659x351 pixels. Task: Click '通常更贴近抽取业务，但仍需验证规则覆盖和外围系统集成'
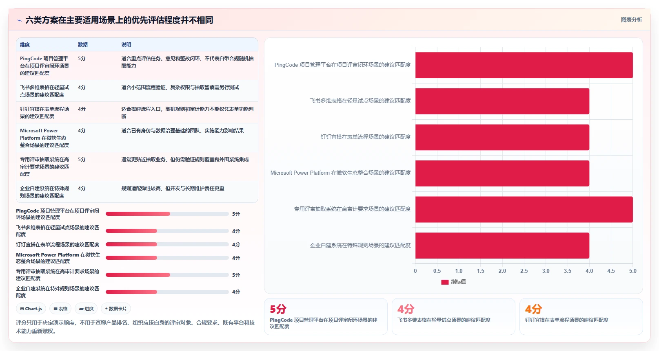(185, 160)
